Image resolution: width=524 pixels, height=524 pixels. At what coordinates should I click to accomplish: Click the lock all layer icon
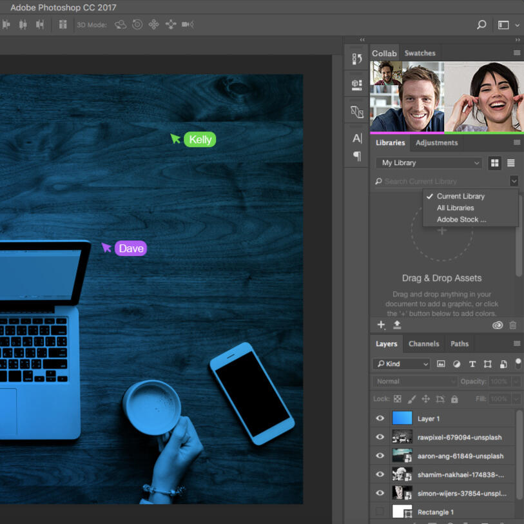tap(454, 399)
